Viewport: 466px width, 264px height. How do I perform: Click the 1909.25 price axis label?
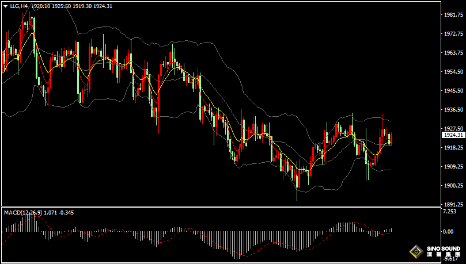(454, 166)
